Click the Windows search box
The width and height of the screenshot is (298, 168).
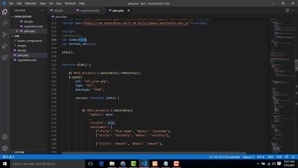(x=47, y=164)
